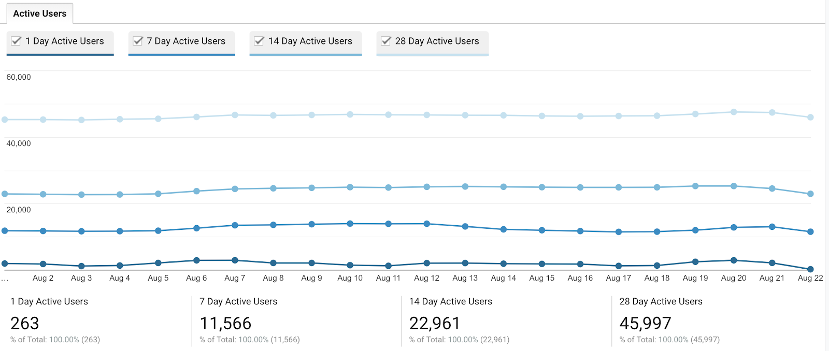Image resolution: width=829 pixels, height=351 pixels.
Task: Click '% of Total: 100.00% (263)' text
Action: point(55,340)
